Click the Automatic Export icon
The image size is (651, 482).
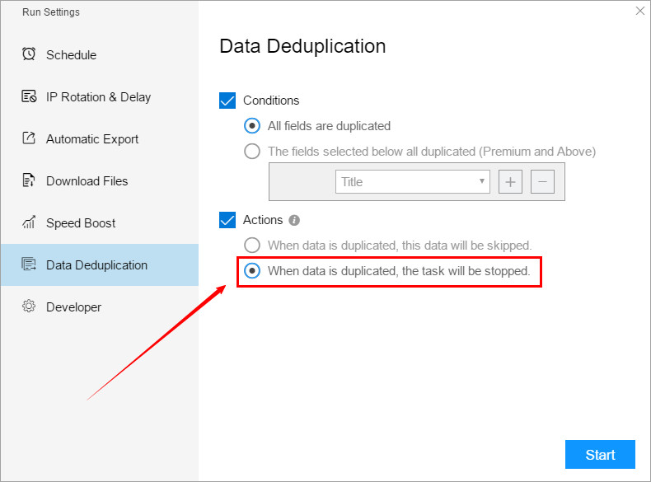tap(29, 138)
